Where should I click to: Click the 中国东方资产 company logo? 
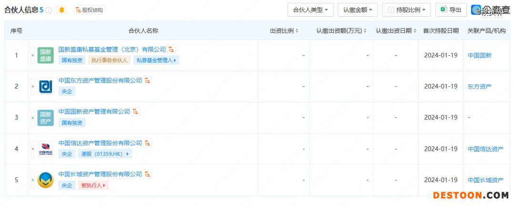[46, 86]
